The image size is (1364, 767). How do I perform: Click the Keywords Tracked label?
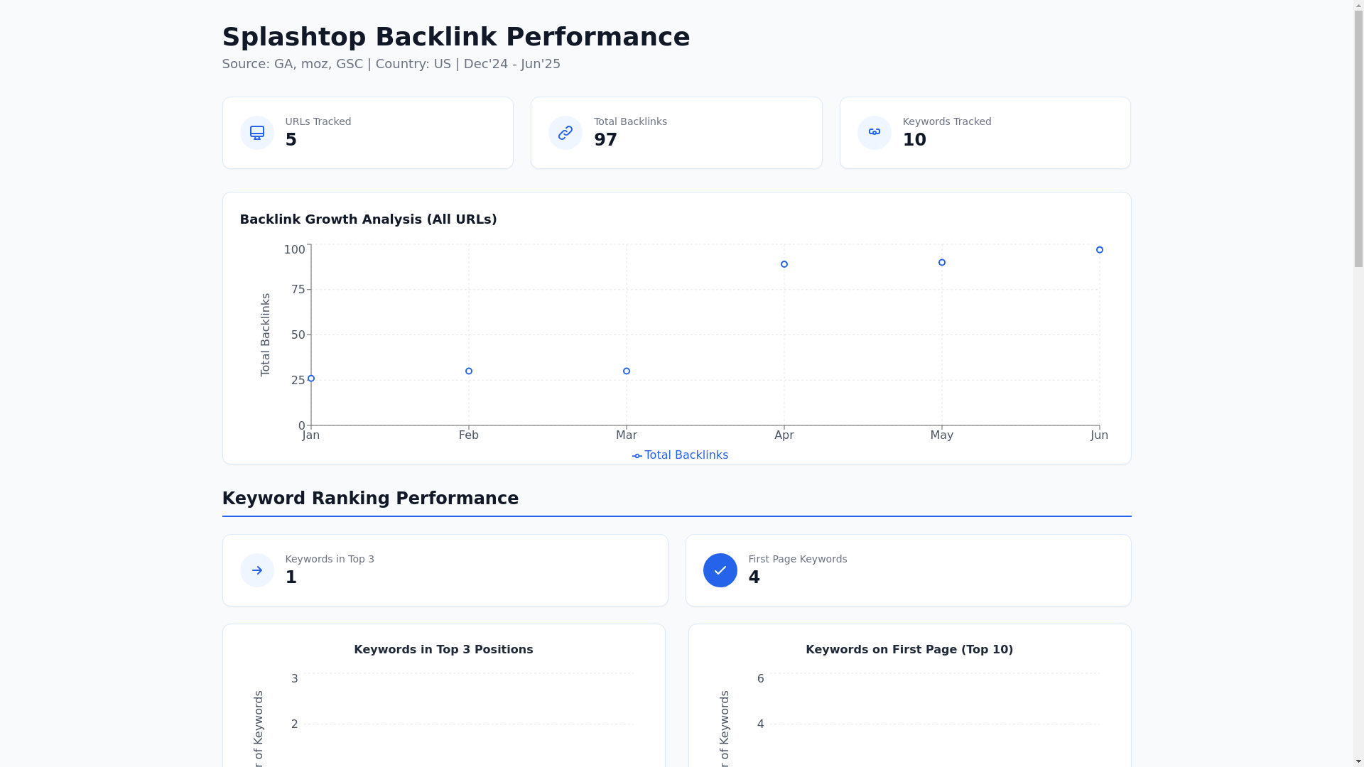click(947, 121)
